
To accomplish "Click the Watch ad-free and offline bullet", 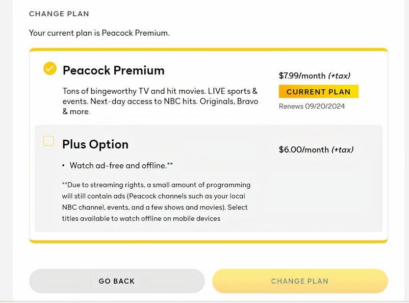I will [120, 165].
